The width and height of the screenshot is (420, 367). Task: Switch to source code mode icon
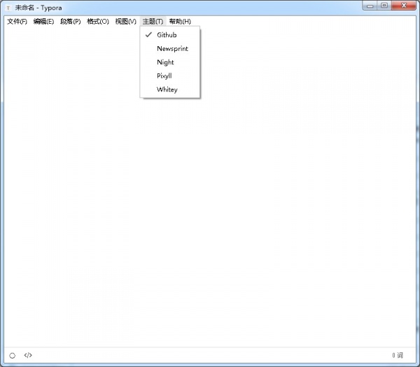pyautogui.click(x=28, y=355)
